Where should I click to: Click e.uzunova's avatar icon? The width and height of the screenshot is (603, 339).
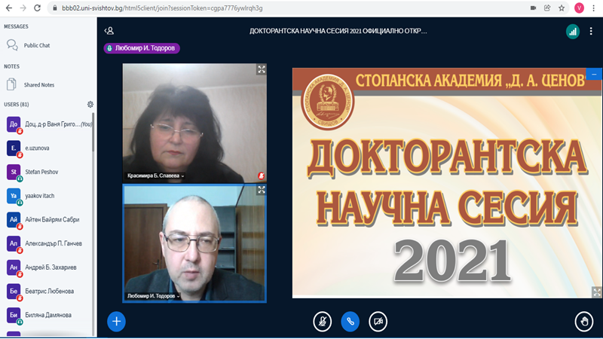point(14,148)
